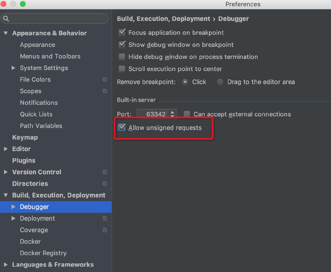The height and width of the screenshot is (272, 331).
Task: Select Drag to the editor area option
Action: click(x=220, y=82)
